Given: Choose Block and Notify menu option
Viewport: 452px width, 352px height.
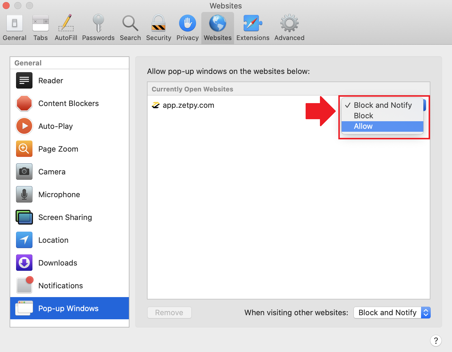Looking at the screenshot, I should tap(382, 105).
